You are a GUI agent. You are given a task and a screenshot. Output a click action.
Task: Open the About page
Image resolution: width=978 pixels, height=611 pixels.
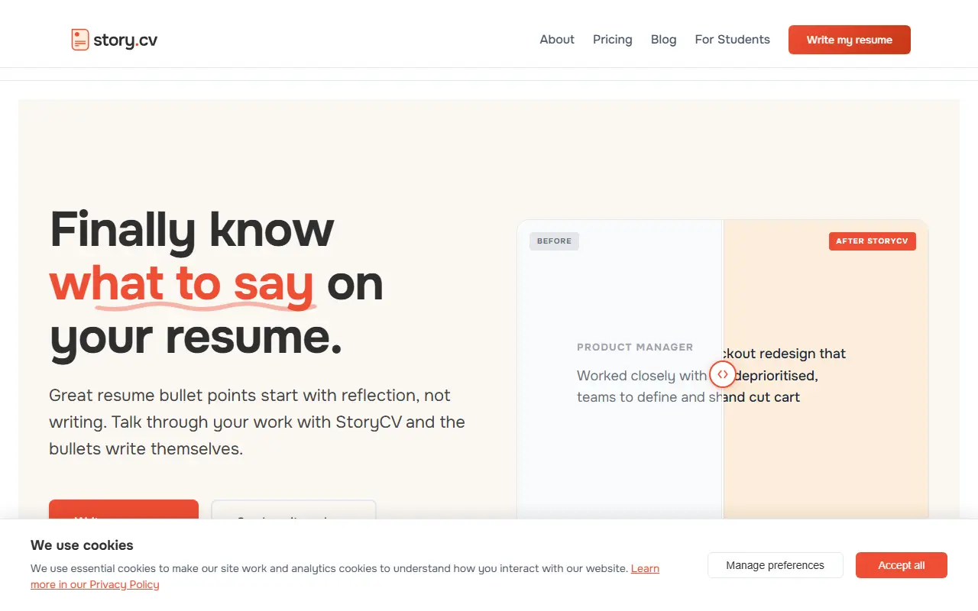(x=557, y=40)
